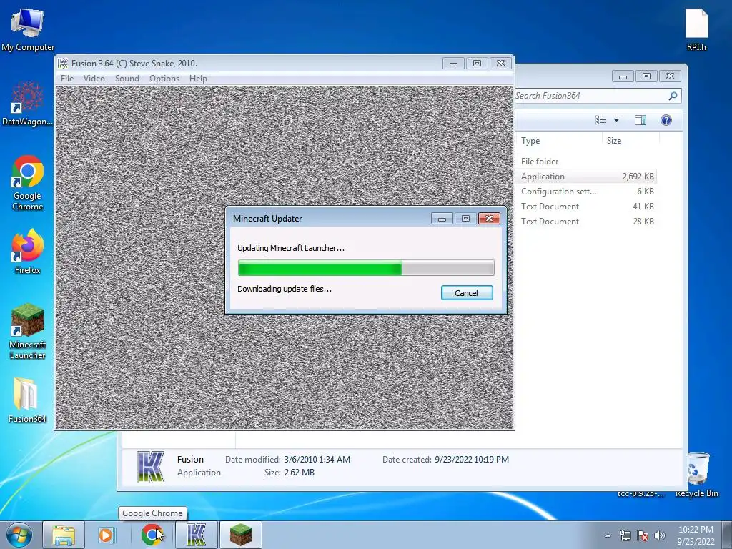Image resolution: width=732 pixels, height=549 pixels.
Task: Open the Action Center flag icon
Action: [x=643, y=535]
